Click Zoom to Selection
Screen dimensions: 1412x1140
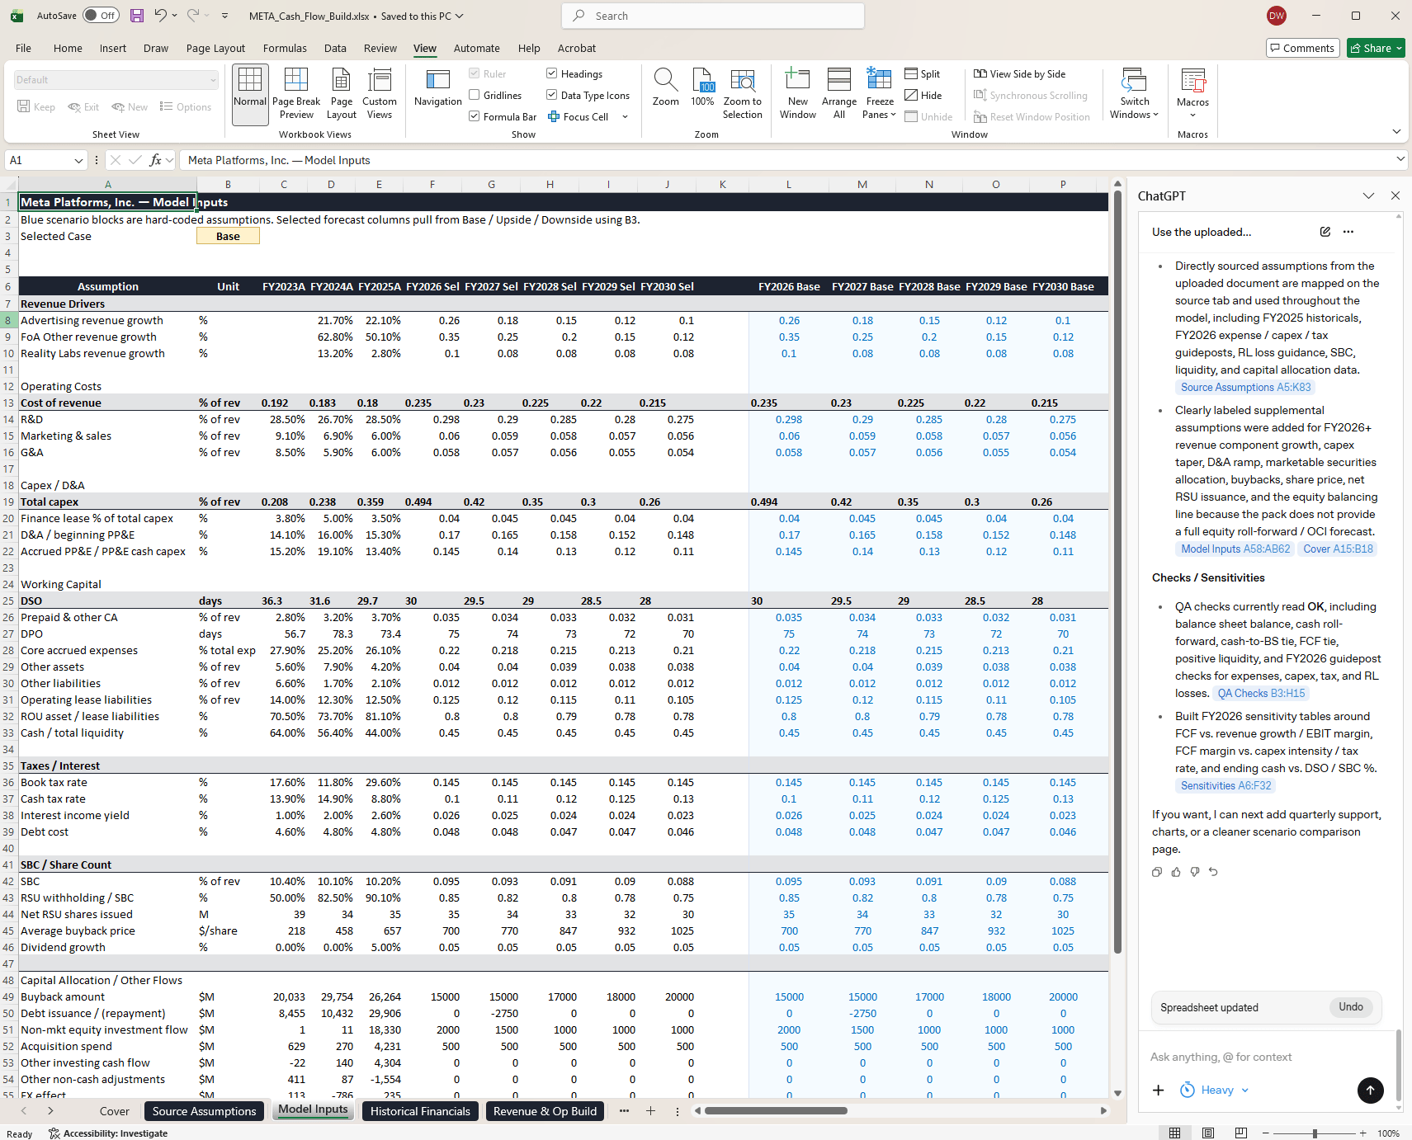point(742,95)
